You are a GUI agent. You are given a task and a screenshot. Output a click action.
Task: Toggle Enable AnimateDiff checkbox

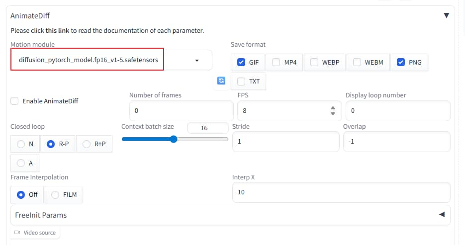pos(15,101)
